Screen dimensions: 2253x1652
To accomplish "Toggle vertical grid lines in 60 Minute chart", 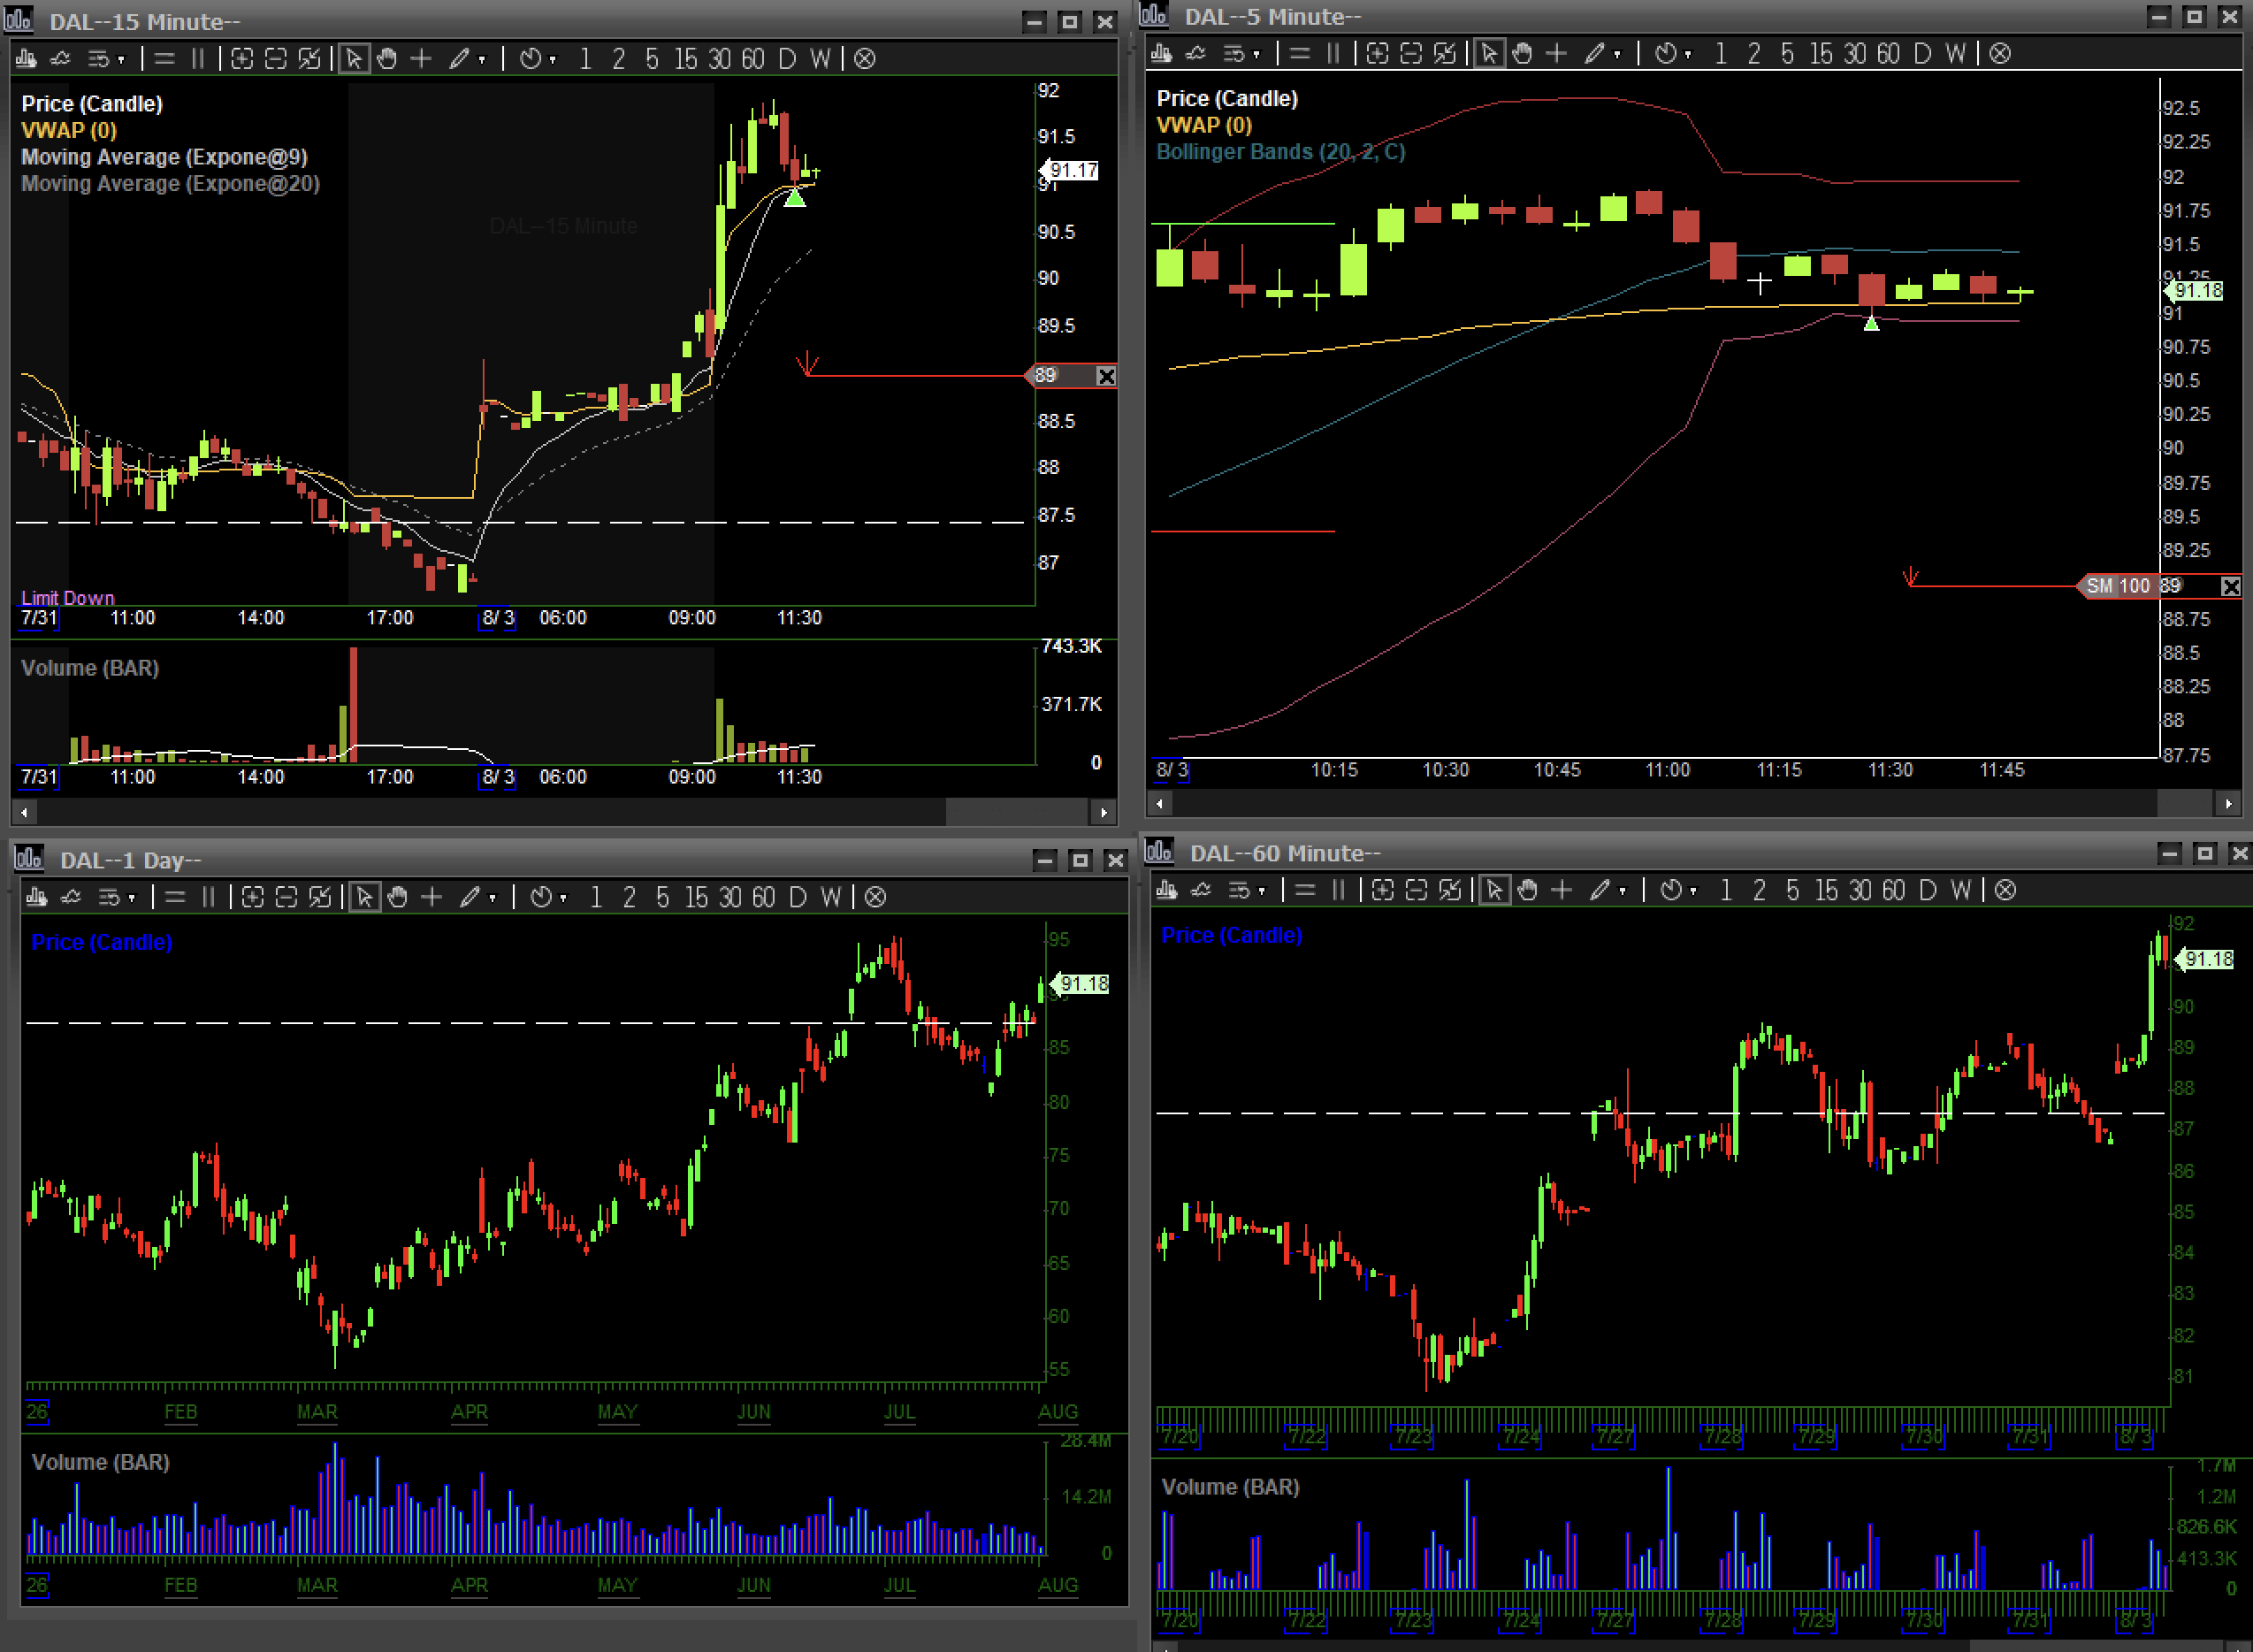I will [1339, 890].
